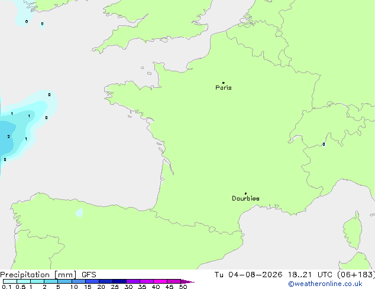Pick the 40–45 mm magenta legend swatch
Viewport: 375px width, 289px height.
[x=160, y=281]
